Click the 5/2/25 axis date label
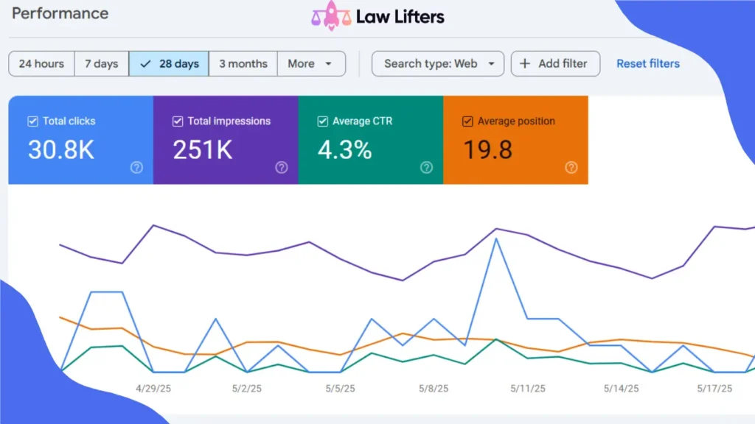 click(x=247, y=389)
